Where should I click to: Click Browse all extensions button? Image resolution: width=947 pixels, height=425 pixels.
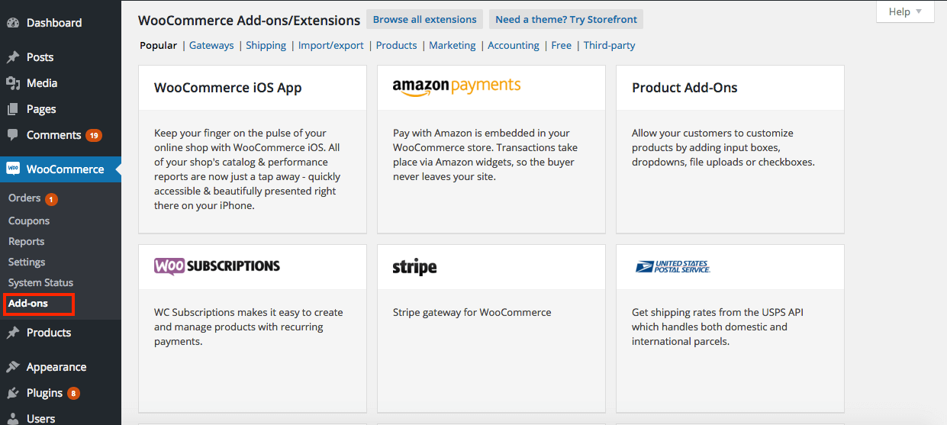coord(424,20)
